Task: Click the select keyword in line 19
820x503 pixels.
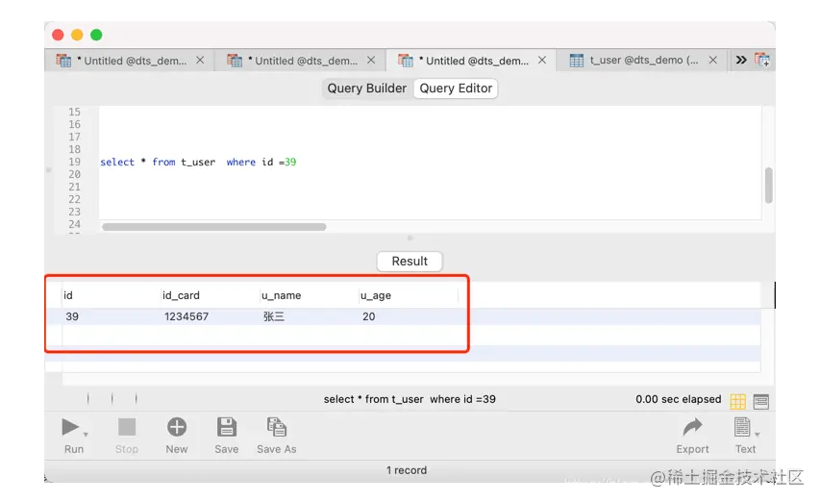Action: (x=117, y=163)
